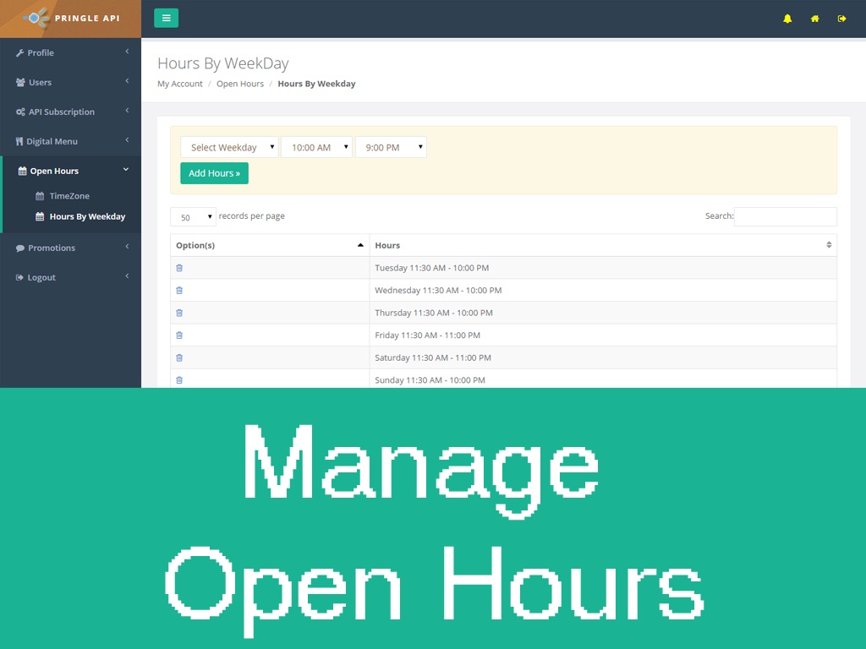Image resolution: width=866 pixels, height=649 pixels.
Task: Select Promotions in sidebar
Action: 52,248
